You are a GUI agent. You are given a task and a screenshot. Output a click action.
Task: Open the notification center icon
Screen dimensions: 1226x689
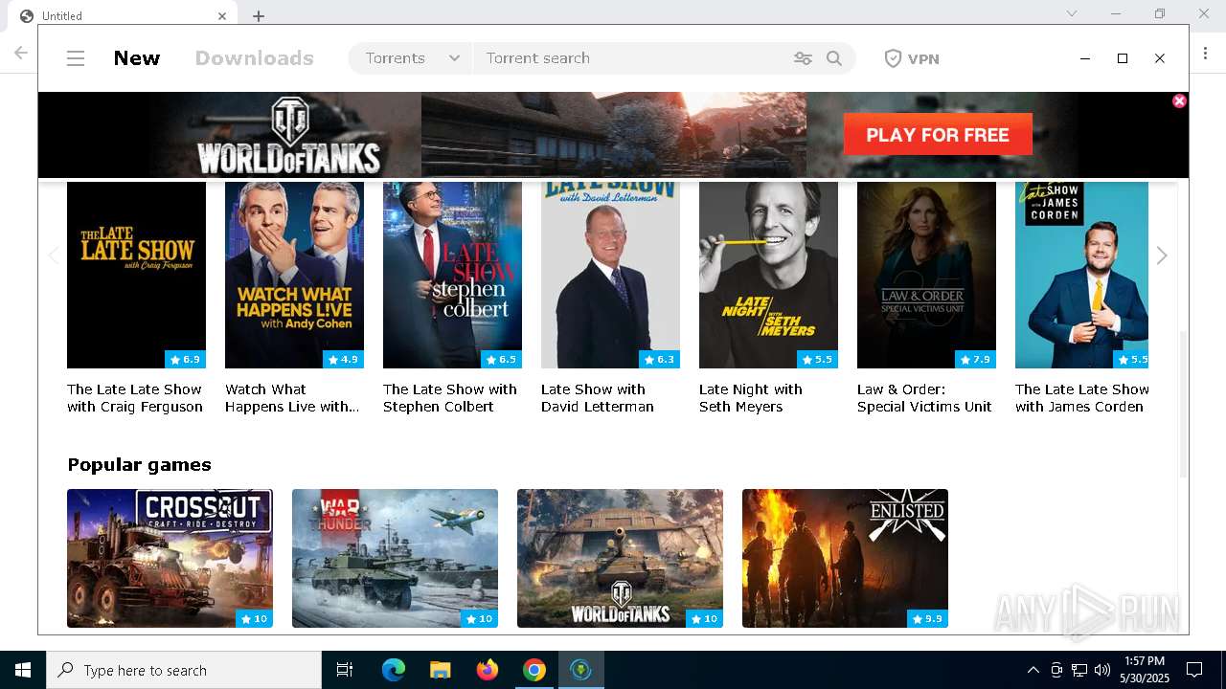click(x=1194, y=670)
